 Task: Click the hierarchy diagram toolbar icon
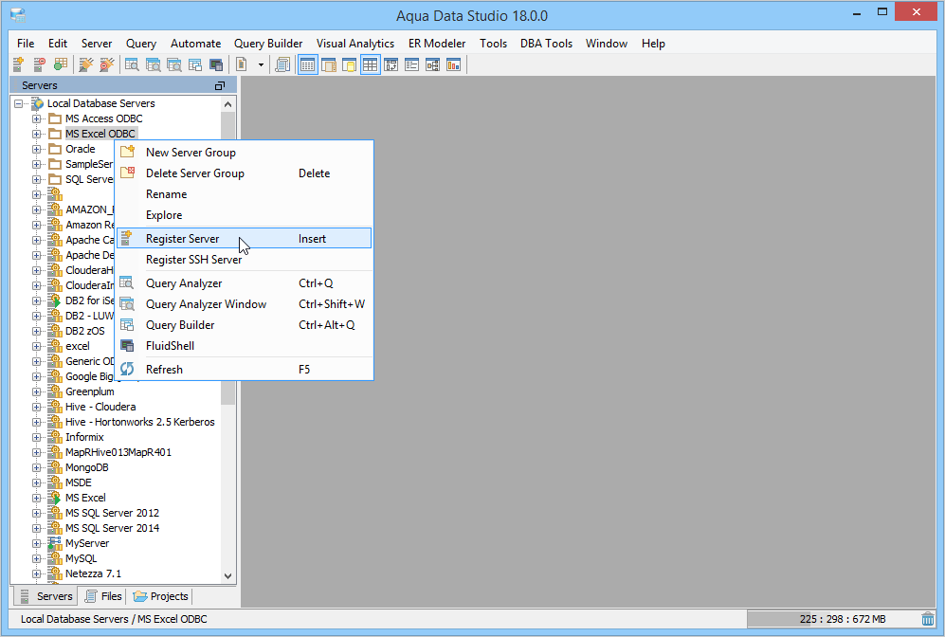coord(433,64)
